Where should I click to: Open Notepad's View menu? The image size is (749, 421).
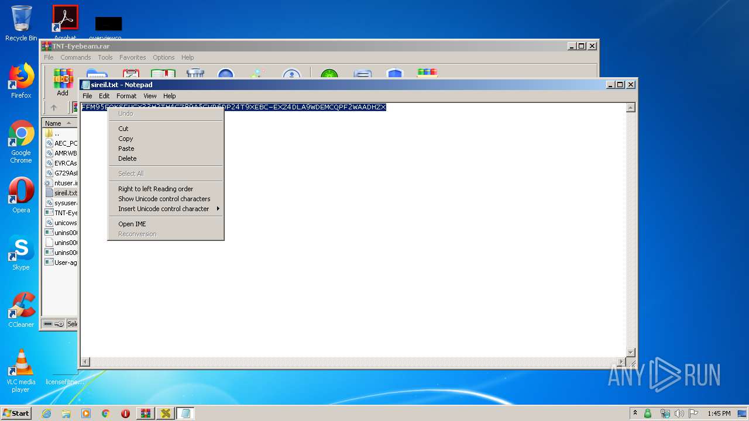tap(150, 96)
